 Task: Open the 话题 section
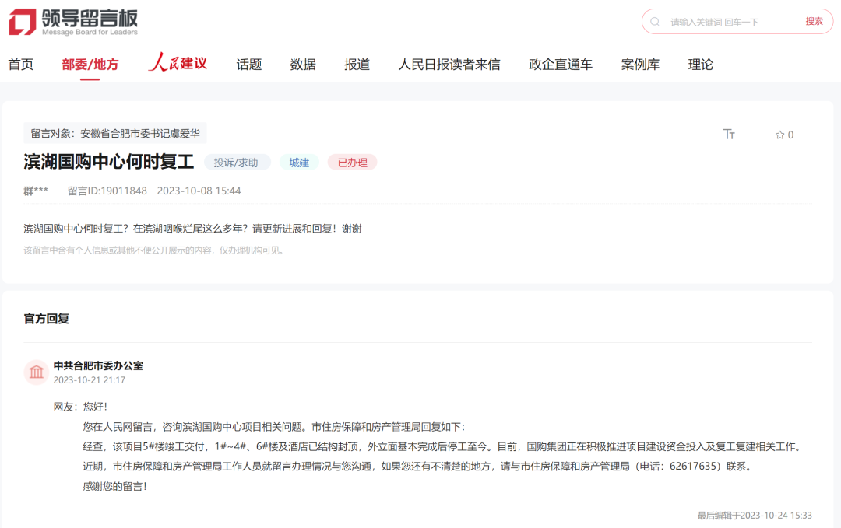(x=248, y=64)
